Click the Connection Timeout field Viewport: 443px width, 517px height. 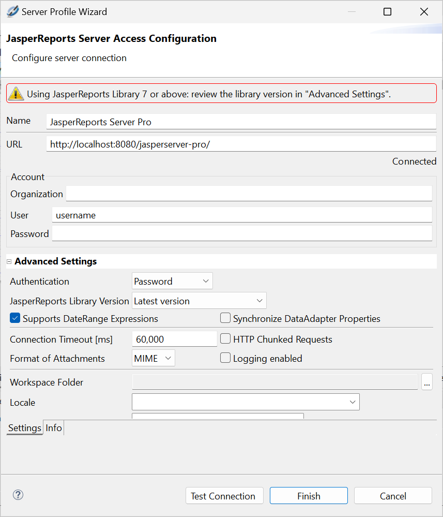(175, 339)
